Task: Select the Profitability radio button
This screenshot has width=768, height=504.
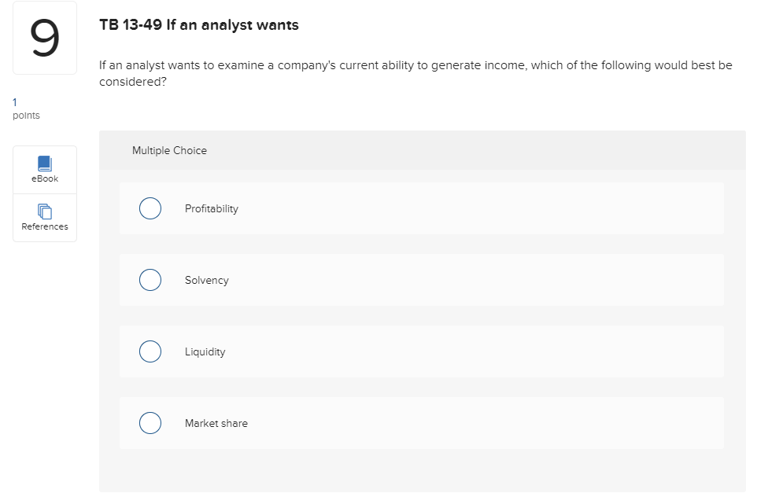Action: 150,208
